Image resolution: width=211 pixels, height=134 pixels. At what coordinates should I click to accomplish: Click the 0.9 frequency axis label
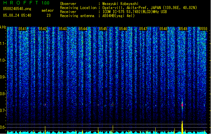click(x=3, y=77)
